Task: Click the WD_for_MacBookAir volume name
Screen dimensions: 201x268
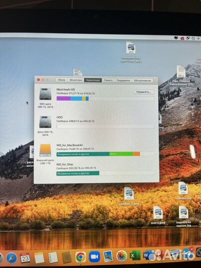Action: click(x=70, y=145)
